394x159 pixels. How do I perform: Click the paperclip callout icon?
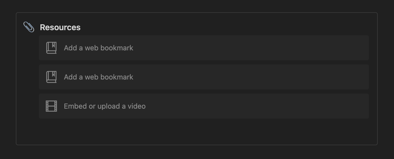point(29,27)
